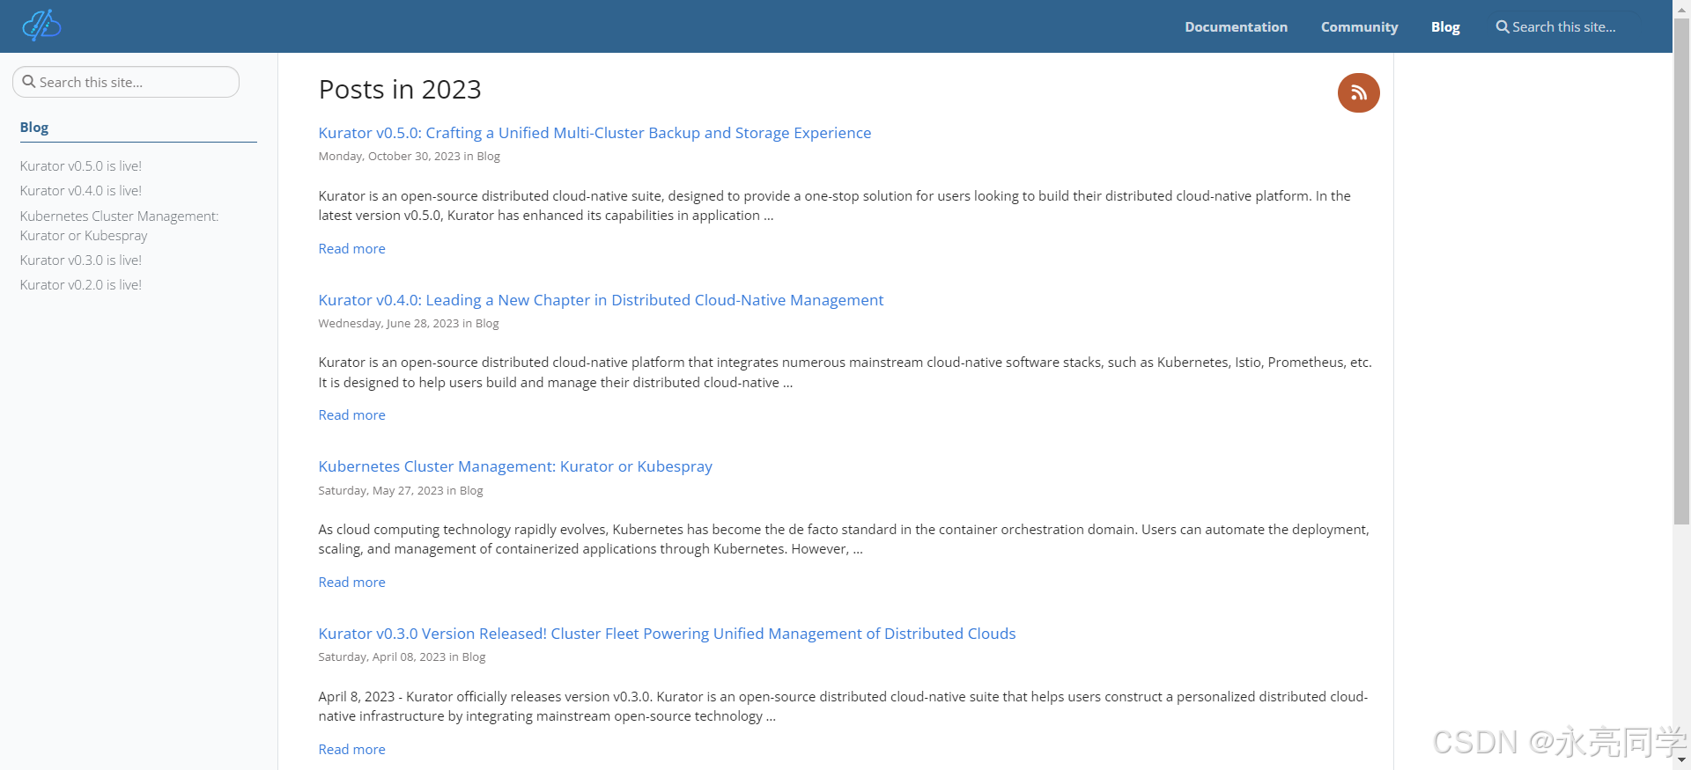This screenshot has height=770, width=1691.
Task: Click the scrollbar down arrow
Action: [1681, 760]
